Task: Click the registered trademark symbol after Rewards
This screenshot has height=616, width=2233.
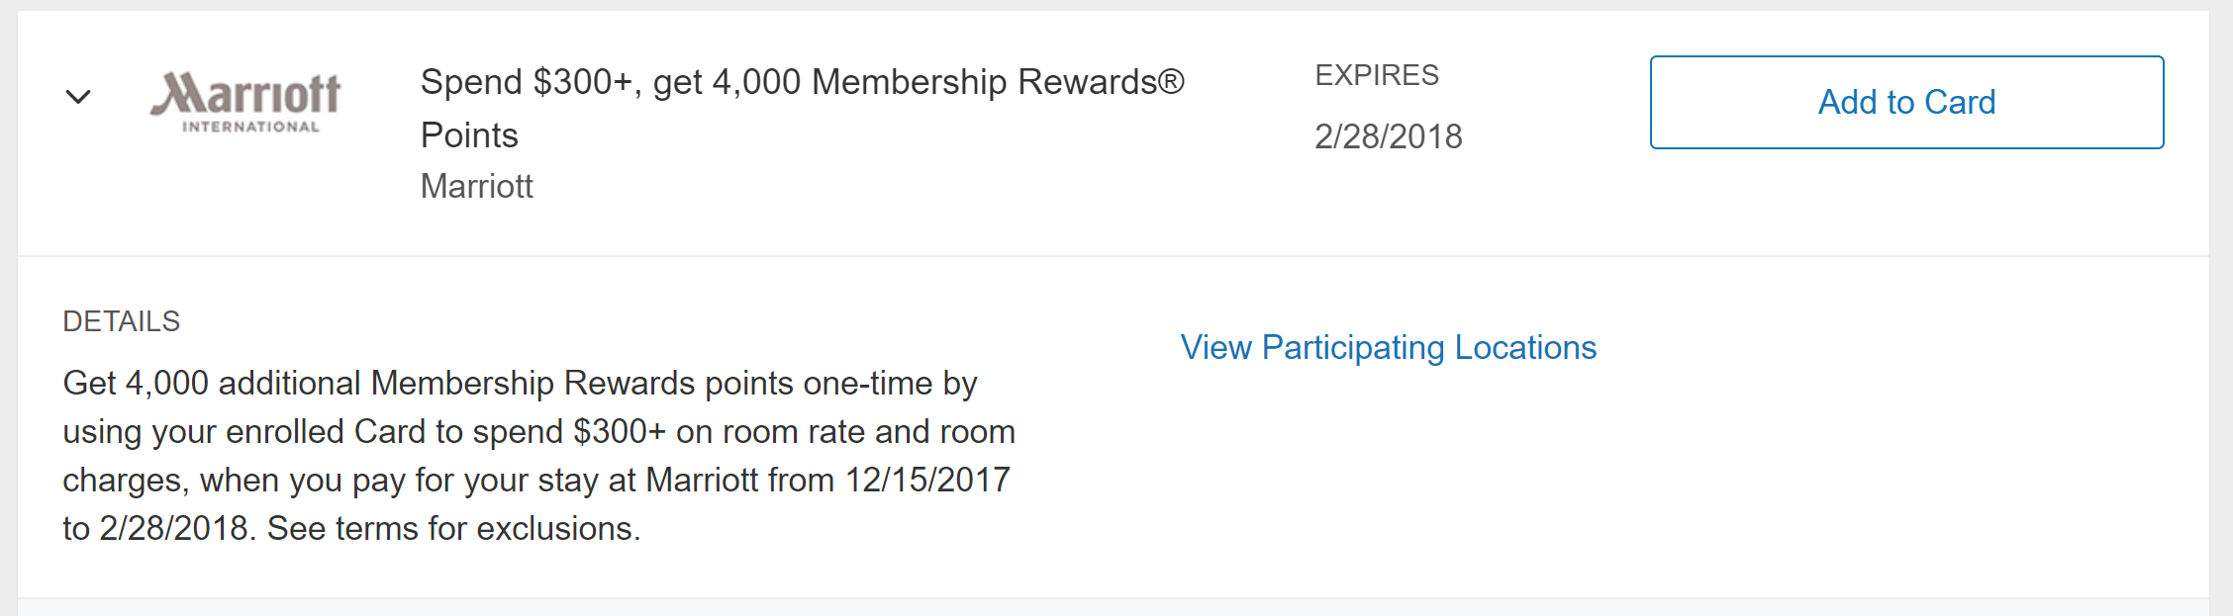Action: pos(1171,81)
